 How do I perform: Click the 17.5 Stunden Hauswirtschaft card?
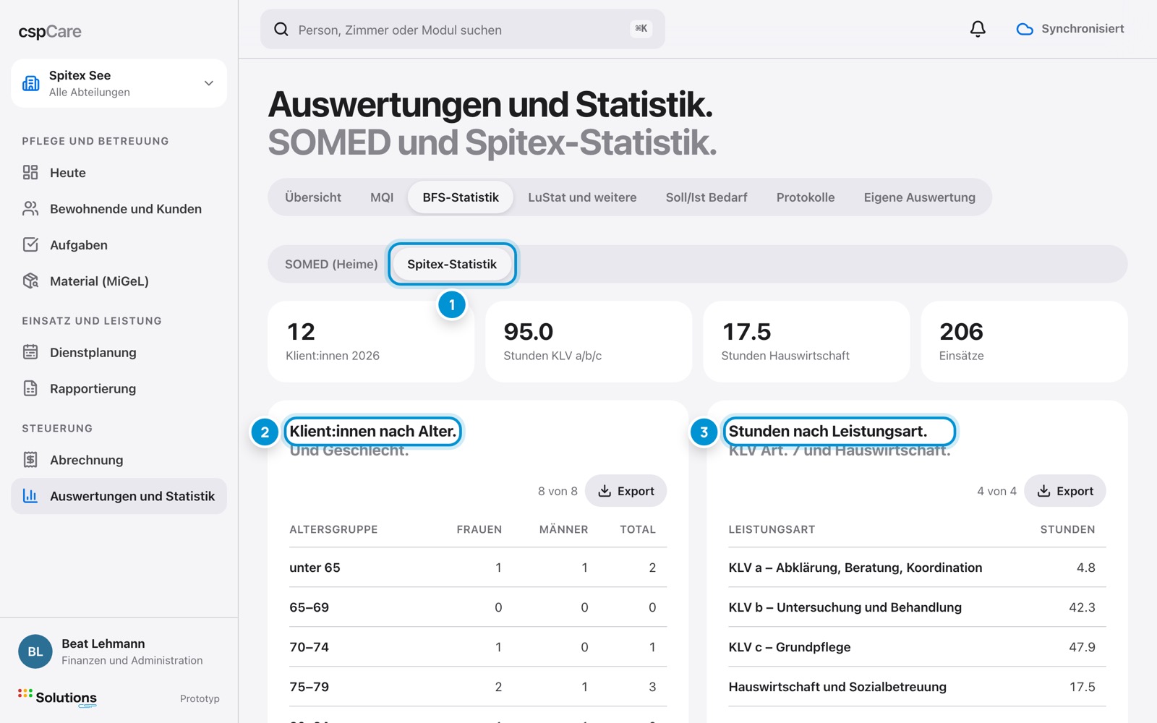pos(806,341)
